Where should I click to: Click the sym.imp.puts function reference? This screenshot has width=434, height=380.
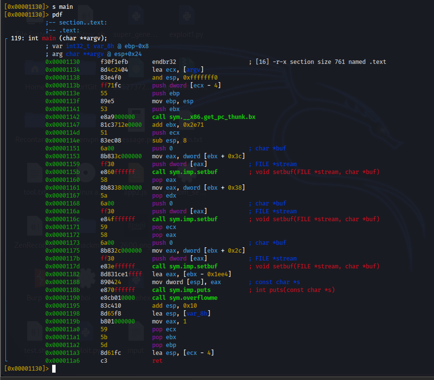pyautogui.click(x=189, y=290)
